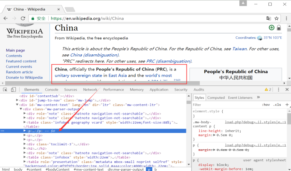Expand the toclimit-3 div node
291x171 pixels.
pos(24,144)
